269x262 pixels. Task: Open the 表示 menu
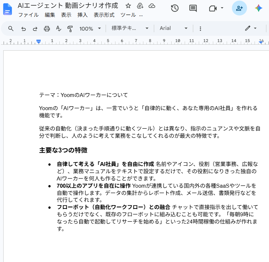point(66,15)
